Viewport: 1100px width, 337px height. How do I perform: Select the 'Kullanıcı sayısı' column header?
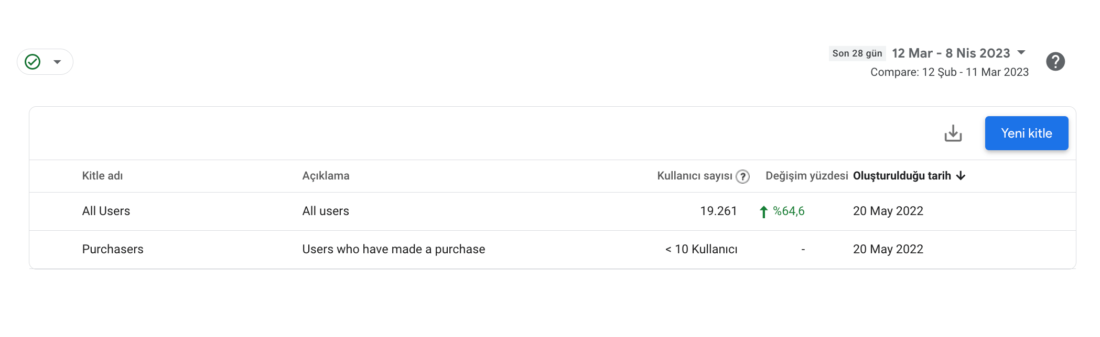[x=694, y=176]
